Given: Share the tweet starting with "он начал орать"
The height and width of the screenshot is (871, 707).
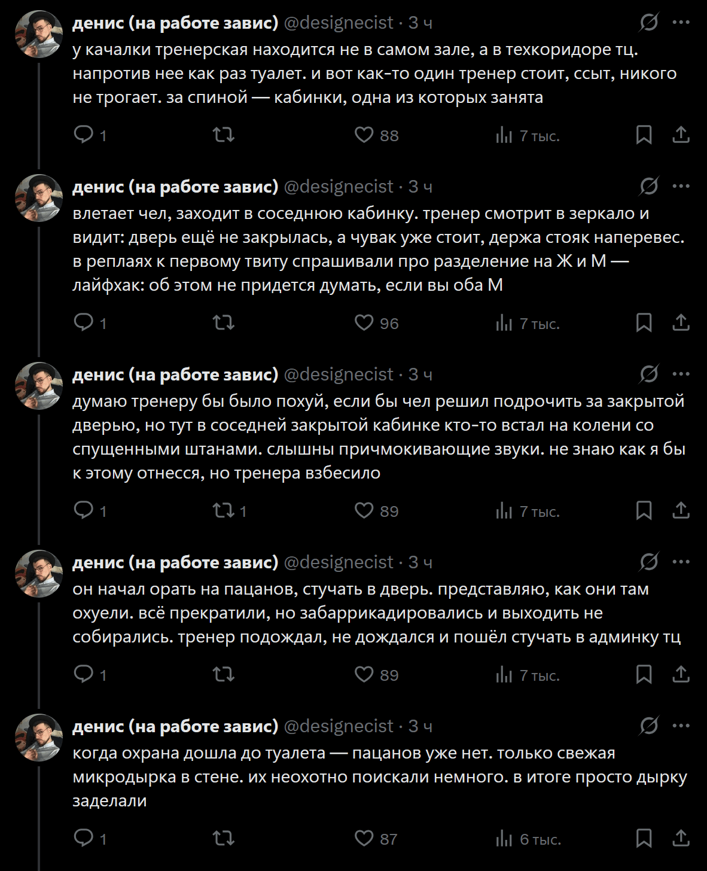Looking at the screenshot, I should [681, 675].
